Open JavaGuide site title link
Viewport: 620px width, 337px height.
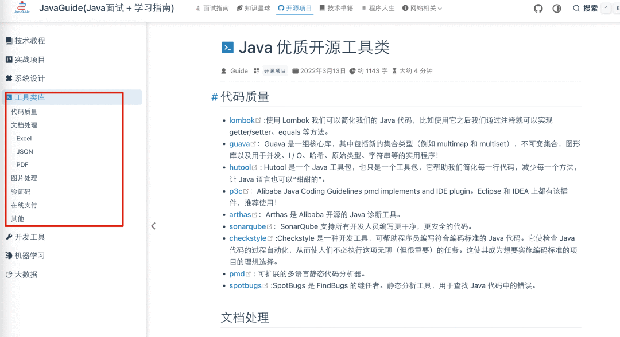(106, 8)
